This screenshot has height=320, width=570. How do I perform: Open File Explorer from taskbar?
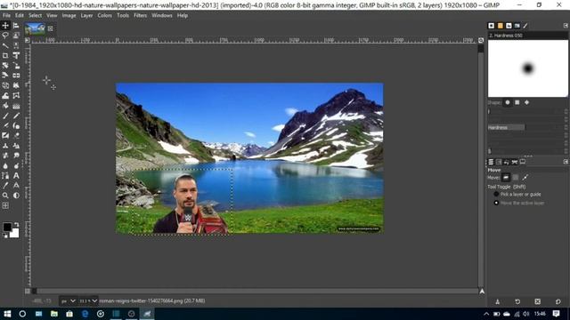pyautogui.click(x=54, y=314)
